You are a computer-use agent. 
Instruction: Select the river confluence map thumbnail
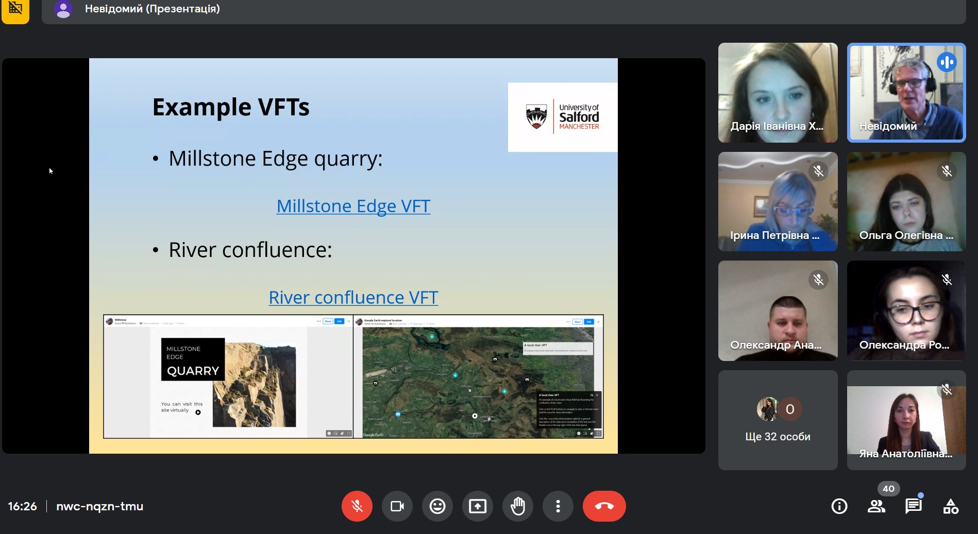pyautogui.click(x=478, y=376)
